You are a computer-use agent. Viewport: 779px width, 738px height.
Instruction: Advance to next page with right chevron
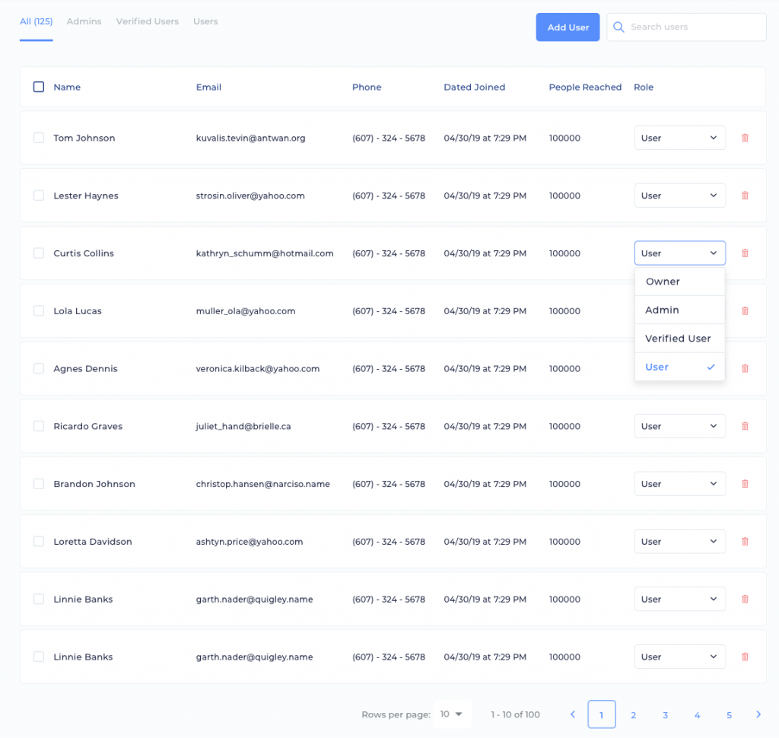(x=758, y=714)
